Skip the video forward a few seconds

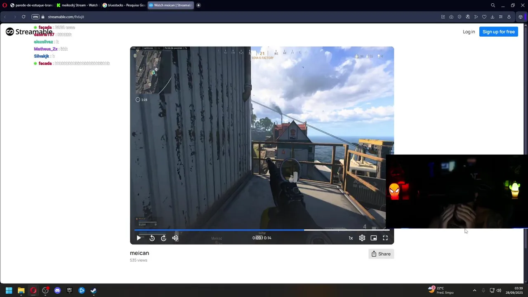163,238
